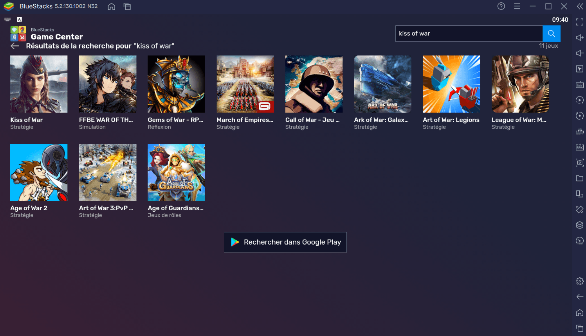Click 'Simulation' genre under FFBE

pyautogui.click(x=92, y=127)
